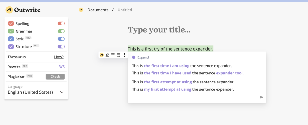Click the chevron arrow of Language selector
Screen dimensions: 308x125
click(62, 92)
